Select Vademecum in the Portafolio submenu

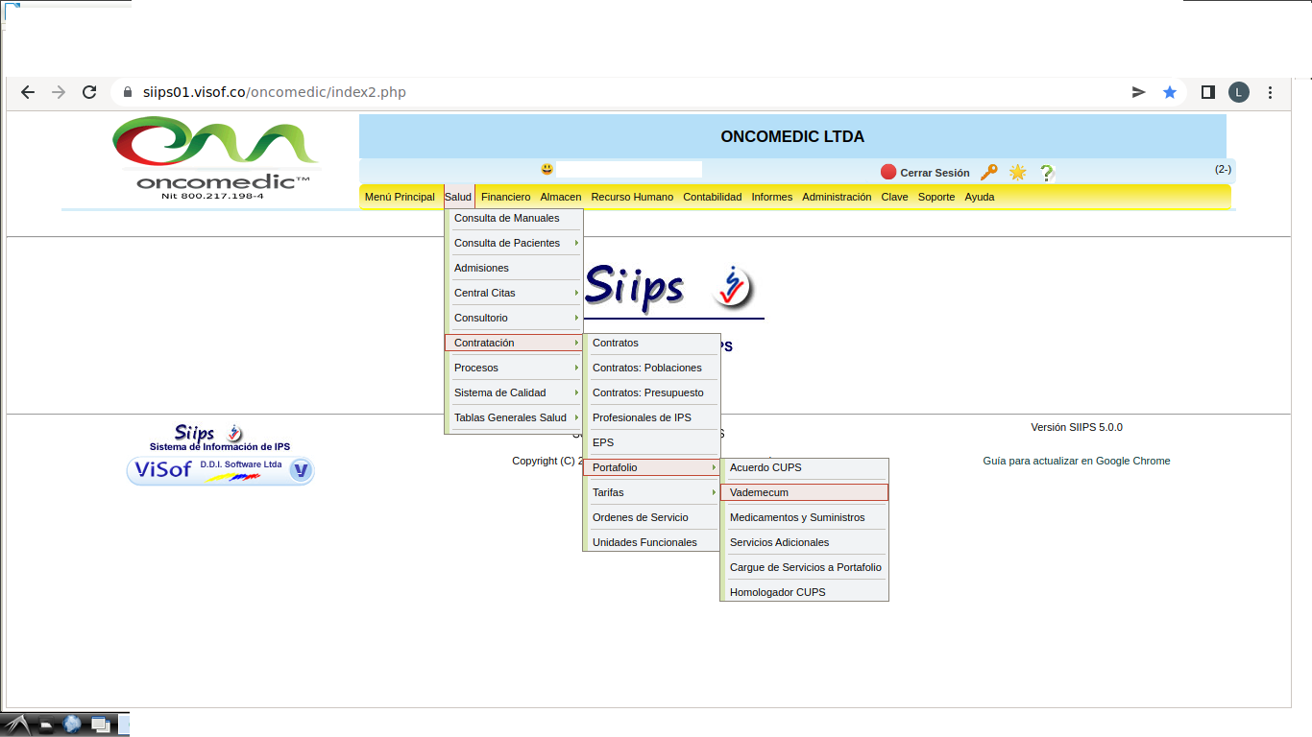point(804,492)
